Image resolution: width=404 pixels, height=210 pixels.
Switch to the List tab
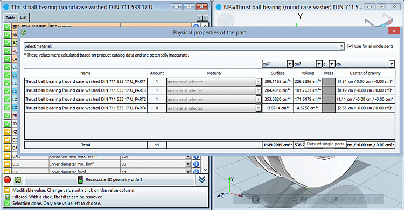click(24, 17)
